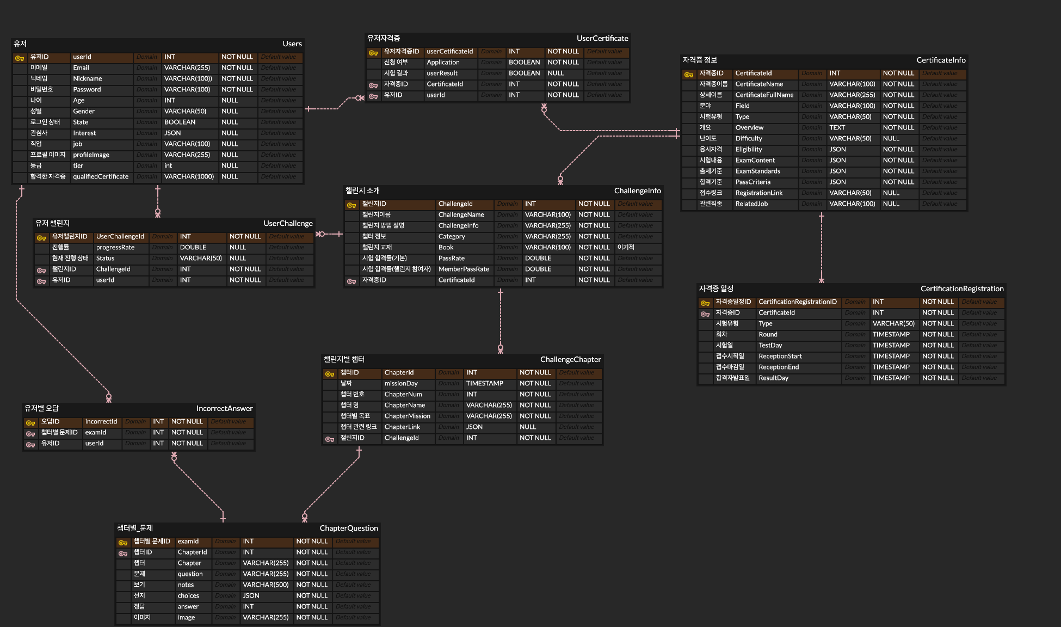Click the Category column in ChallengeInfo
The height and width of the screenshot is (627, 1061).
(452, 236)
